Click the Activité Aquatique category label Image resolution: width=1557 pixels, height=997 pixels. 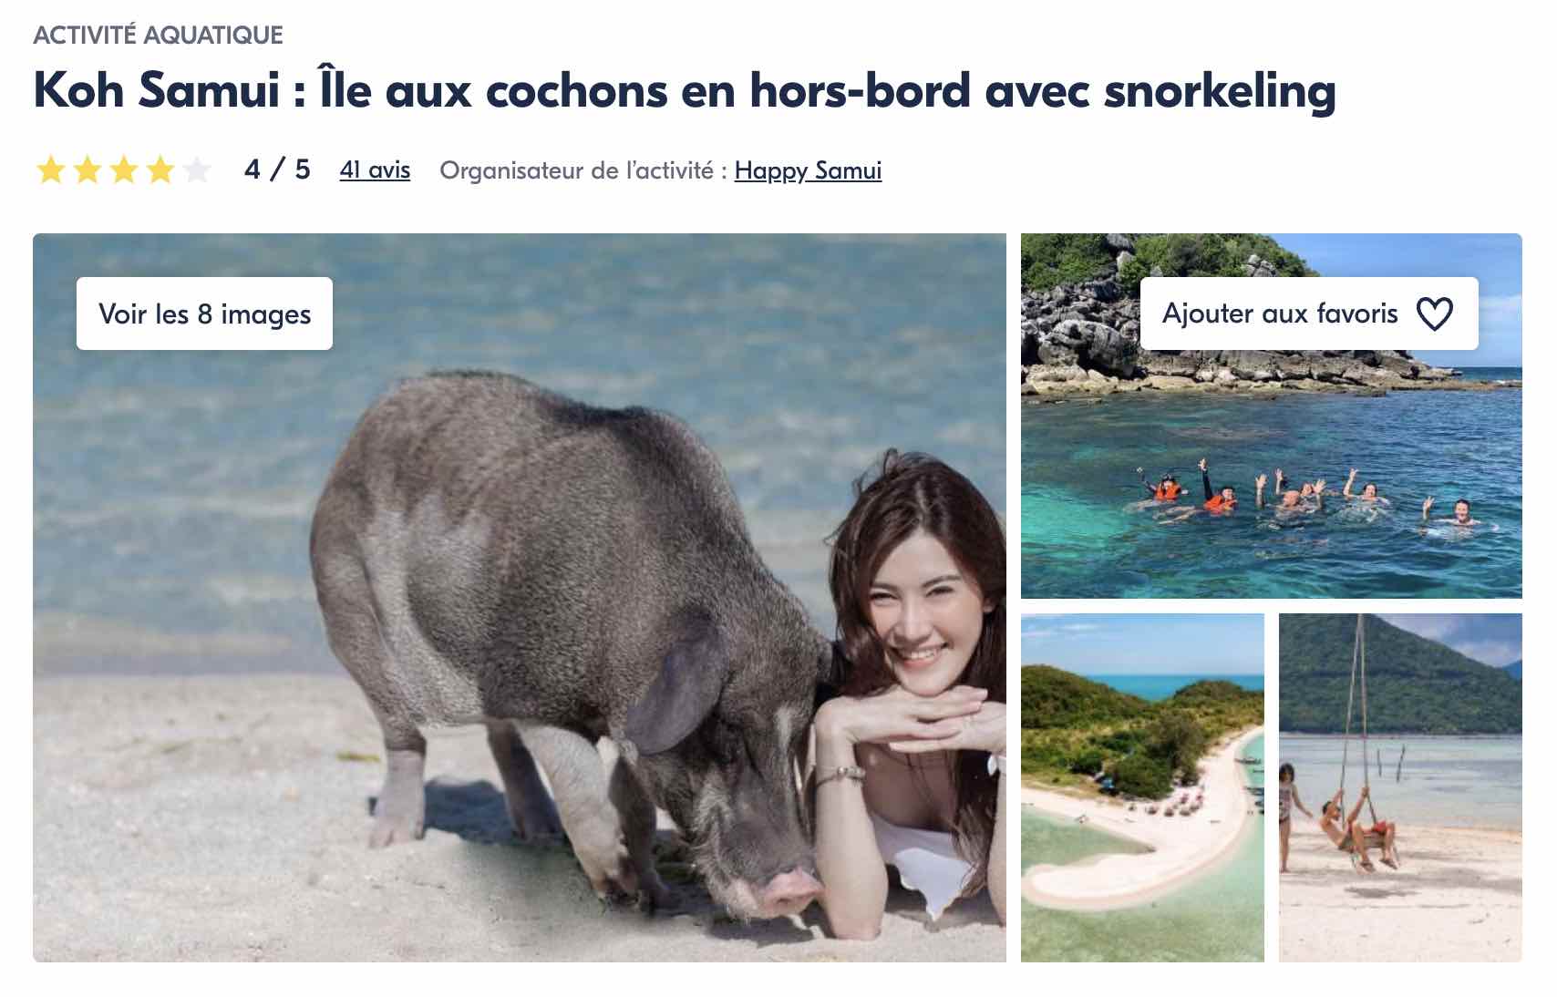point(158,35)
